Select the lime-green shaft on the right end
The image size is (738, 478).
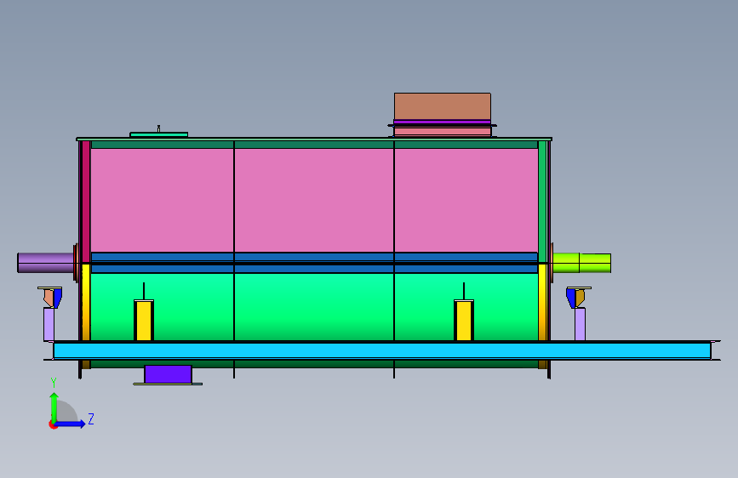(581, 263)
